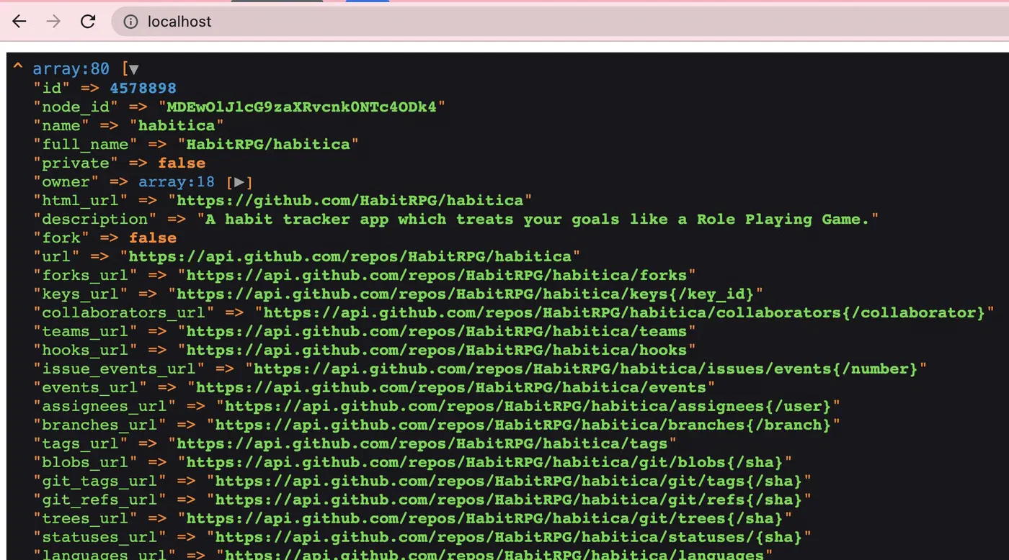
Task: Go back using the browser back arrow
Action: [19, 22]
